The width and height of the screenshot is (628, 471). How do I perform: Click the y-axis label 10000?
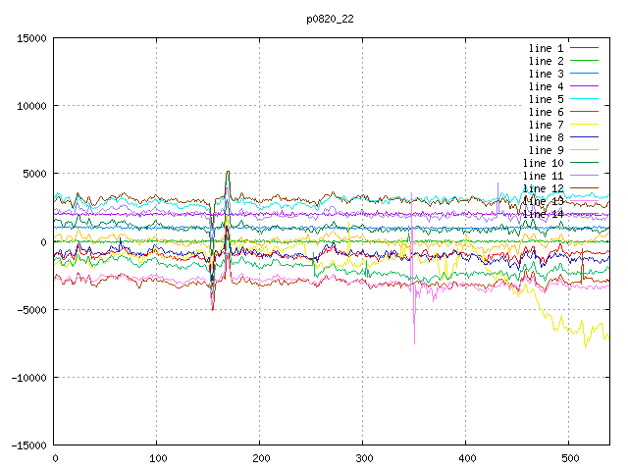pos(31,106)
